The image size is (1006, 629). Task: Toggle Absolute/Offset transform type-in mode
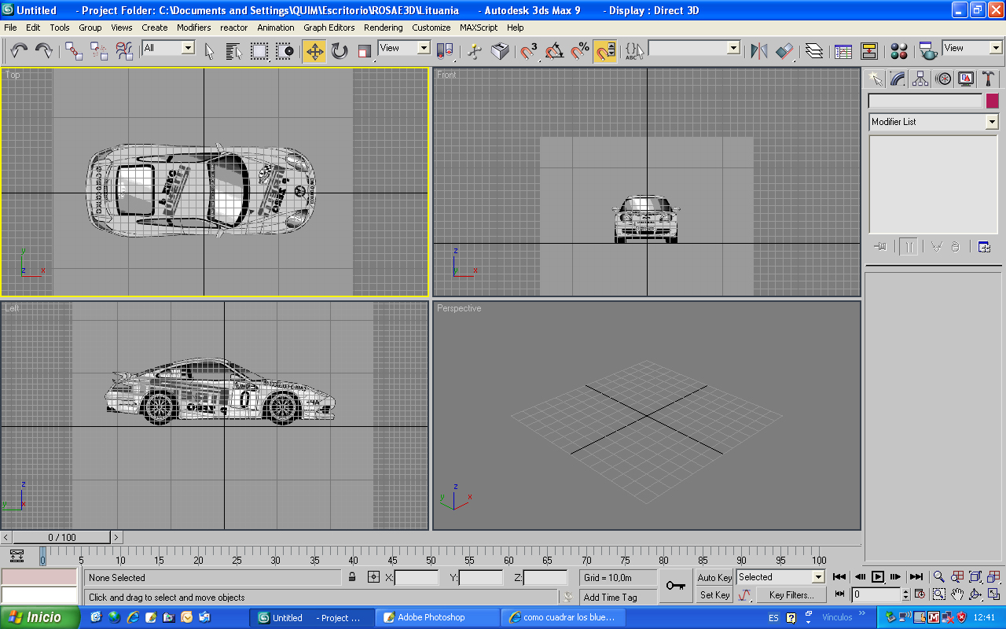pos(373,577)
